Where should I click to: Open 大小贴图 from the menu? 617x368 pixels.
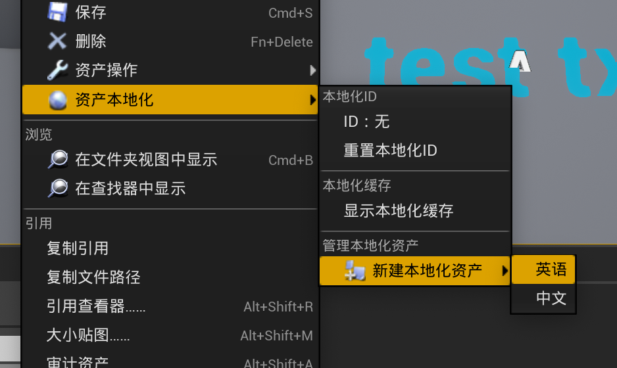[x=88, y=336]
